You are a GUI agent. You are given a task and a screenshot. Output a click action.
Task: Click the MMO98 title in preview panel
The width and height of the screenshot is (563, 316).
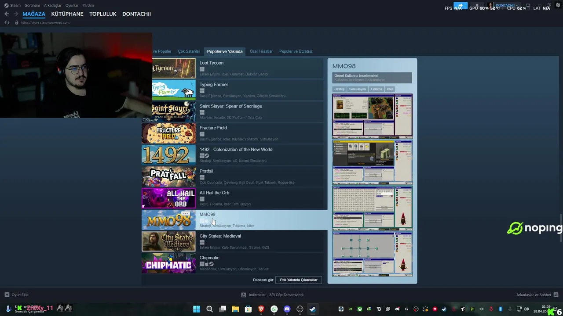click(x=344, y=66)
